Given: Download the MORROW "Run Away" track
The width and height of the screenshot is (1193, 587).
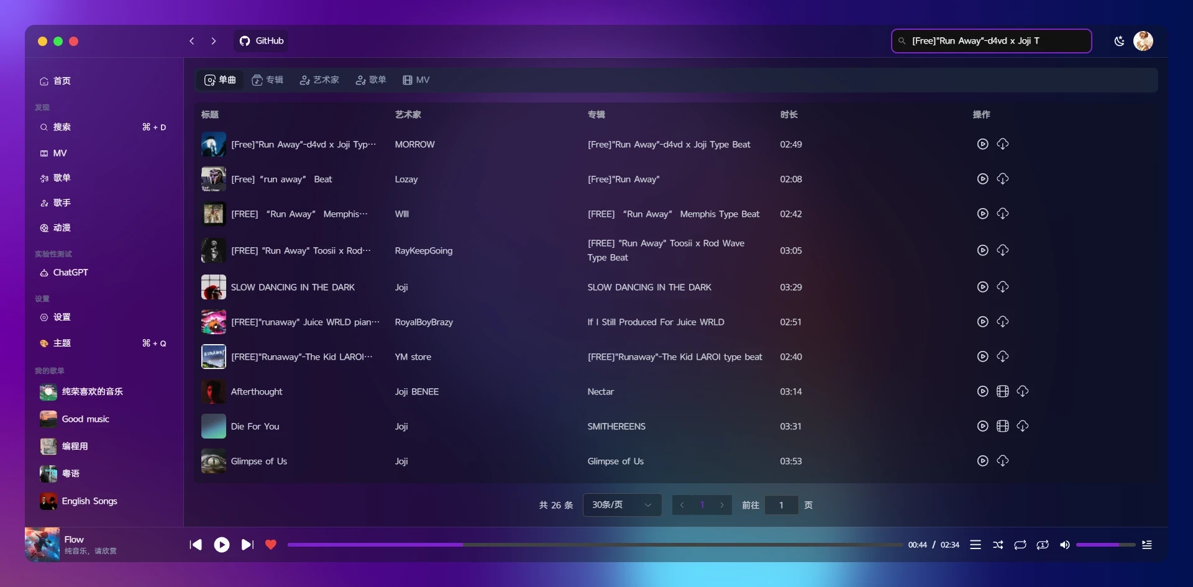Looking at the screenshot, I should click(1002, 144).
